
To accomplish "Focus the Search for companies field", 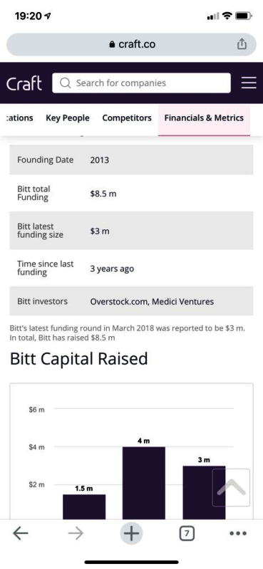I will click(141, 83).
